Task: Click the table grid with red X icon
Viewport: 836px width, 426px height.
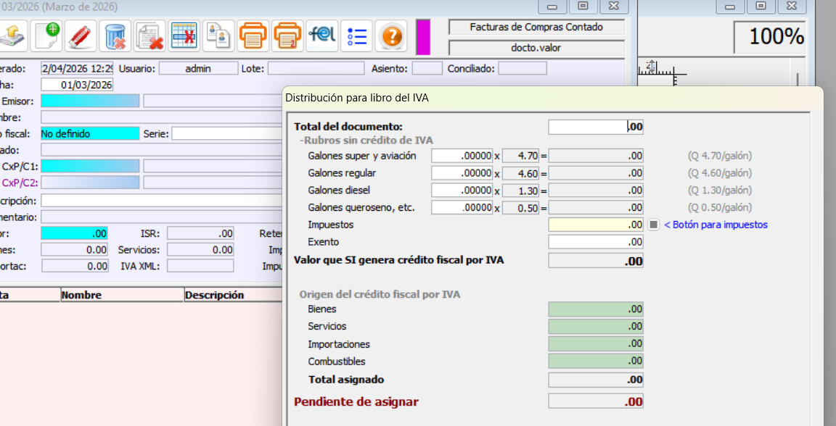Action: [184, 35]
